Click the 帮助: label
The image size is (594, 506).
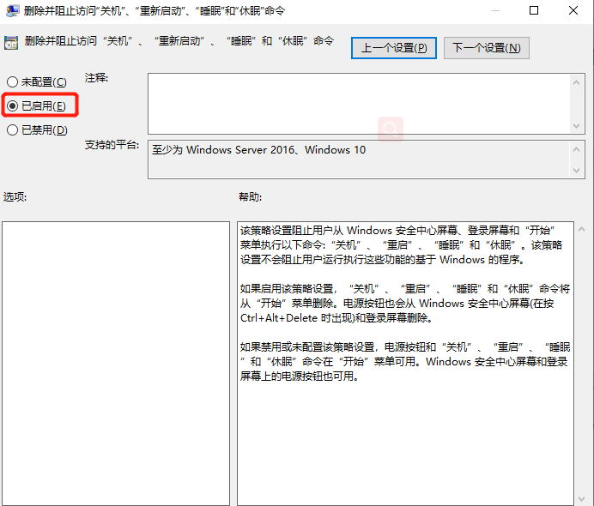250,196
